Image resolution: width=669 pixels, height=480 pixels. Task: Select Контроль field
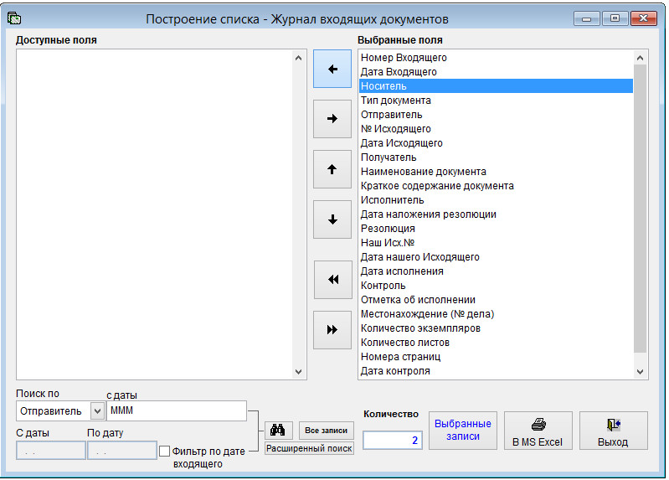pos(496,286)
